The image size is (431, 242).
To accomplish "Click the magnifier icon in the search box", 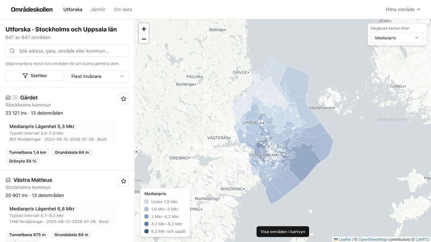I will 12,51.
